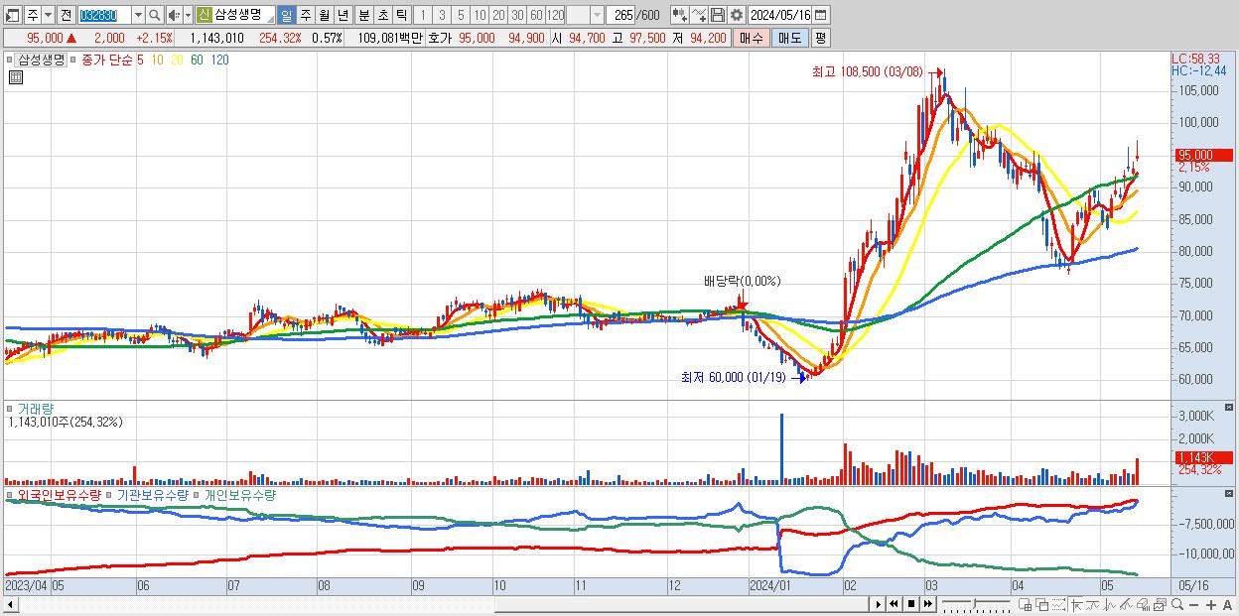1239x616 pixels.
Task: Click the chart-window overlay icon left of magnifier
Action: pos(1160,603)
